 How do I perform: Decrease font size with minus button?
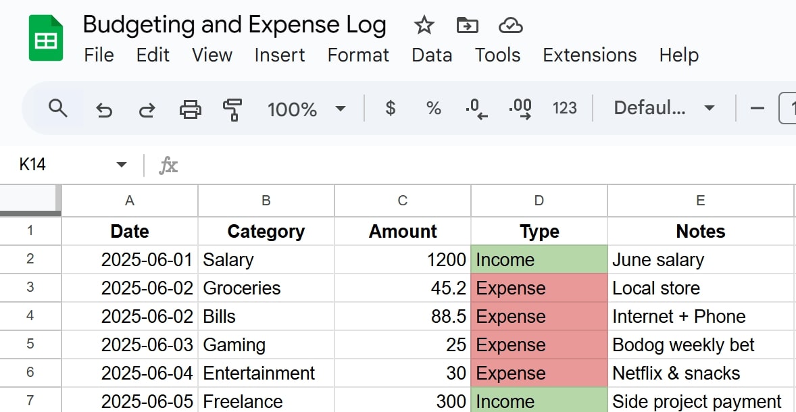tap(757, 108)
